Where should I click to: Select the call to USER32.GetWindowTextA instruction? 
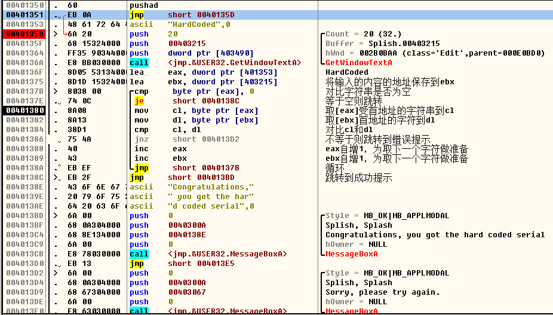point(216,63)
